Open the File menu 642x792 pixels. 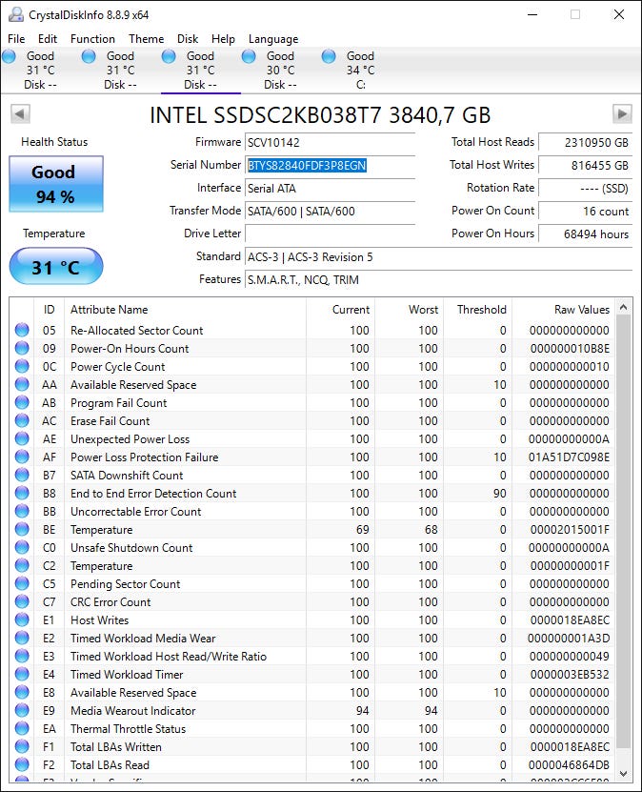pyautogui.click(x=16, y=39)
